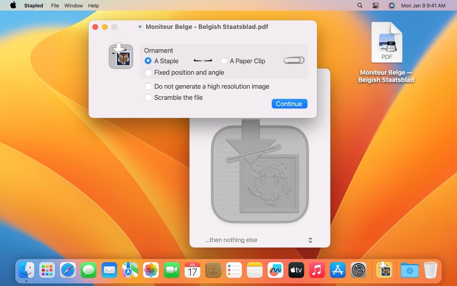Enable Fixed position and angle checkbox
The image size is (457, 286).
(x=148, y=72)
